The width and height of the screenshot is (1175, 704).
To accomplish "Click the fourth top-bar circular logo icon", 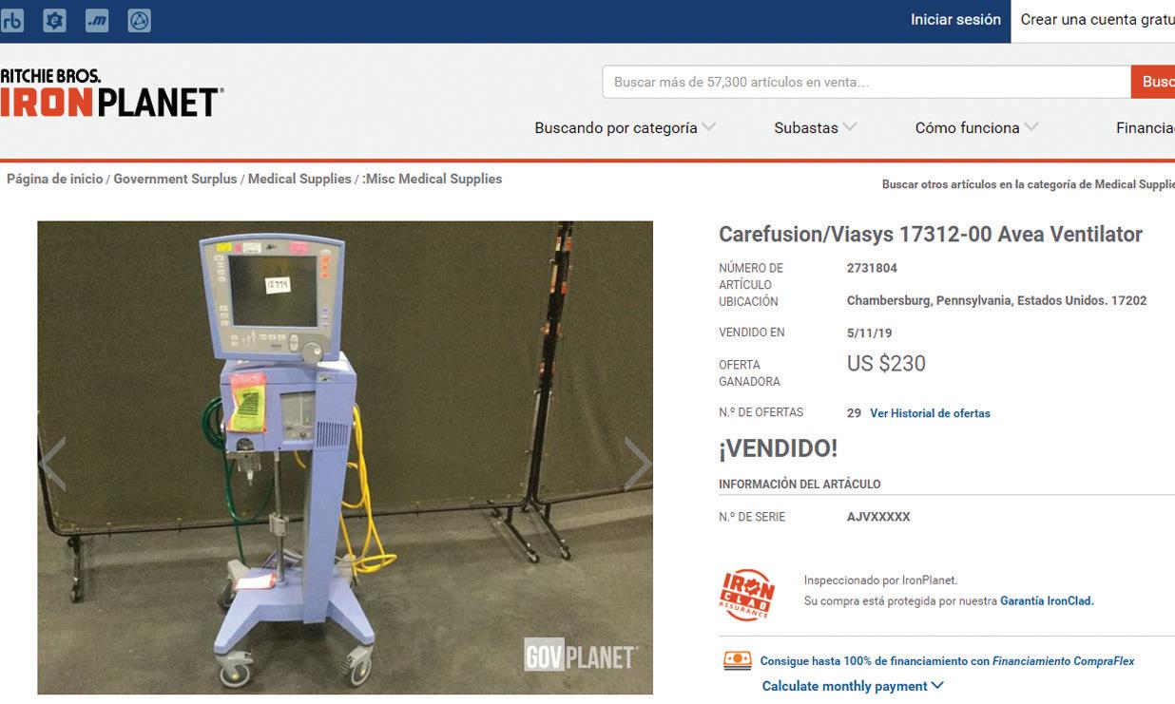I will pyautogui.click(x=140, y=20).
